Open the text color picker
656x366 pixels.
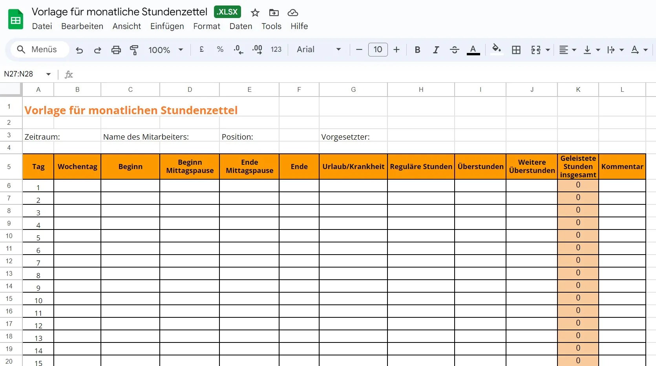pos(473,50)
